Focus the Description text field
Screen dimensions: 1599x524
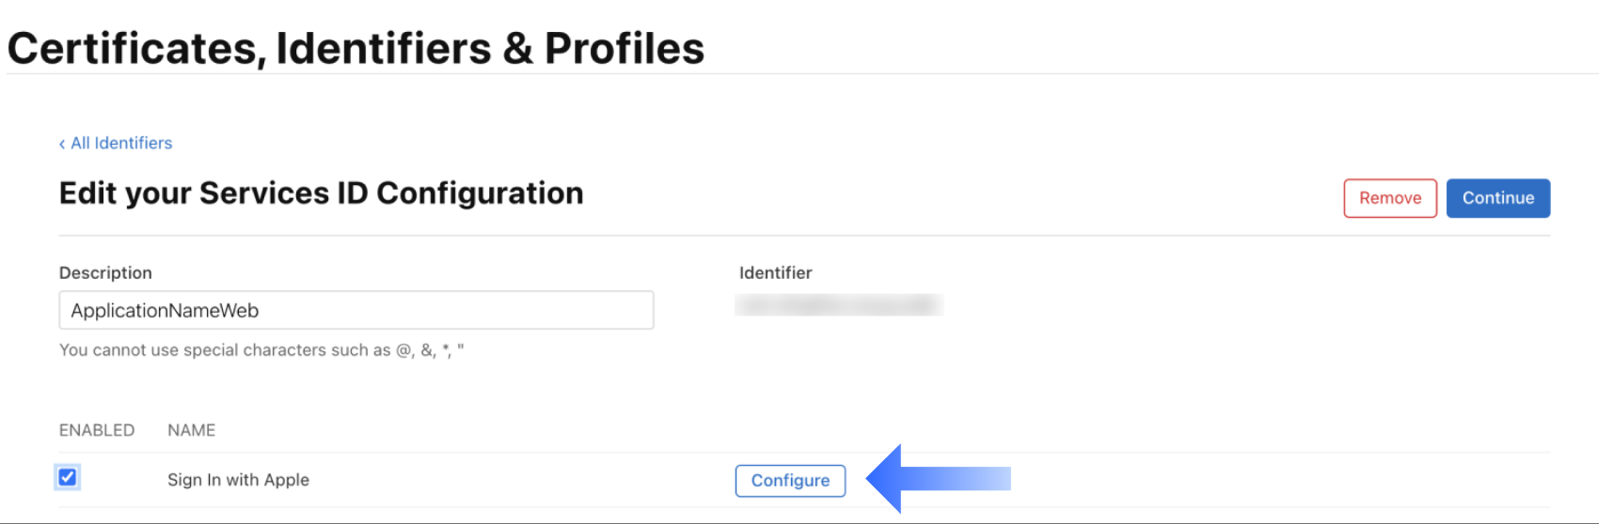(x=356, y=310)
